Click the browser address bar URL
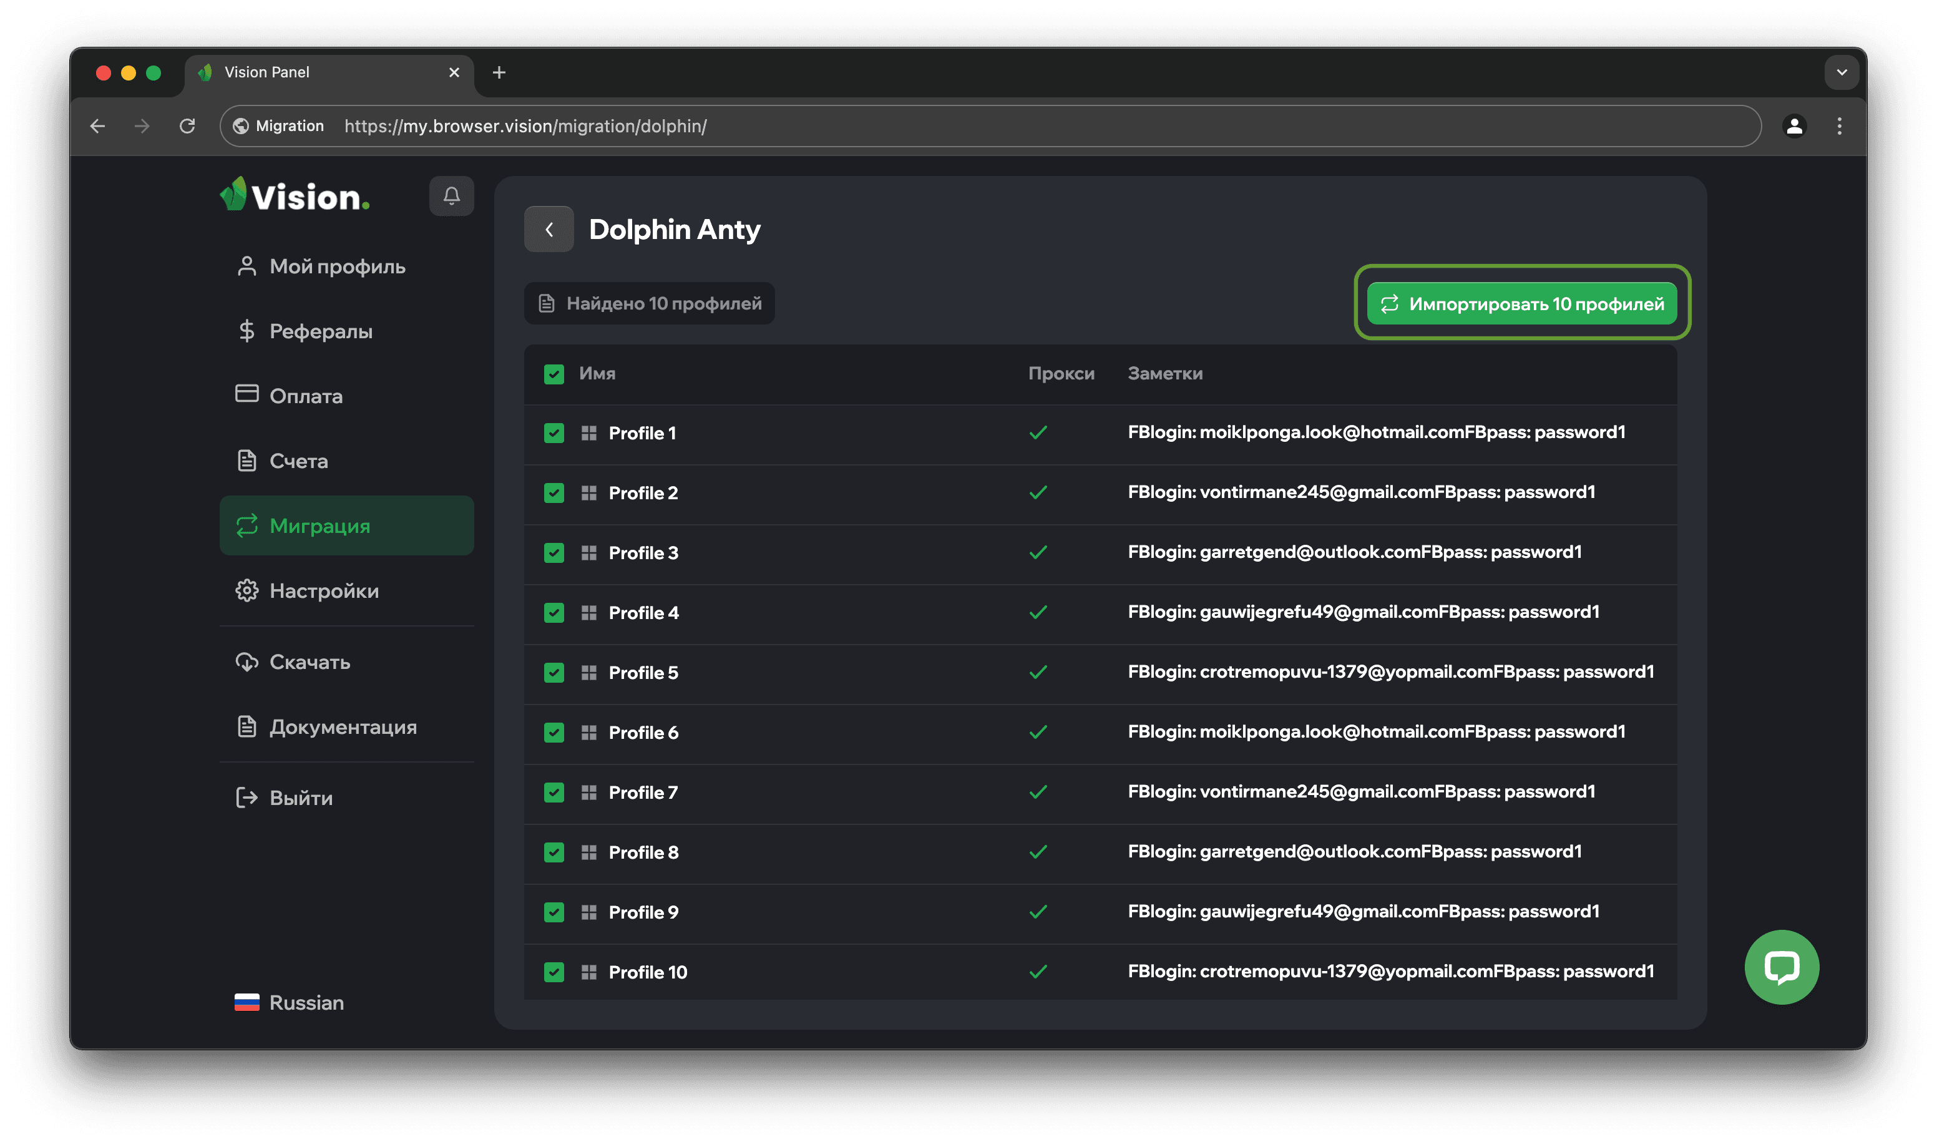Image resolution: width=1937 pixels, height=1142 pixels. (525, 126)
